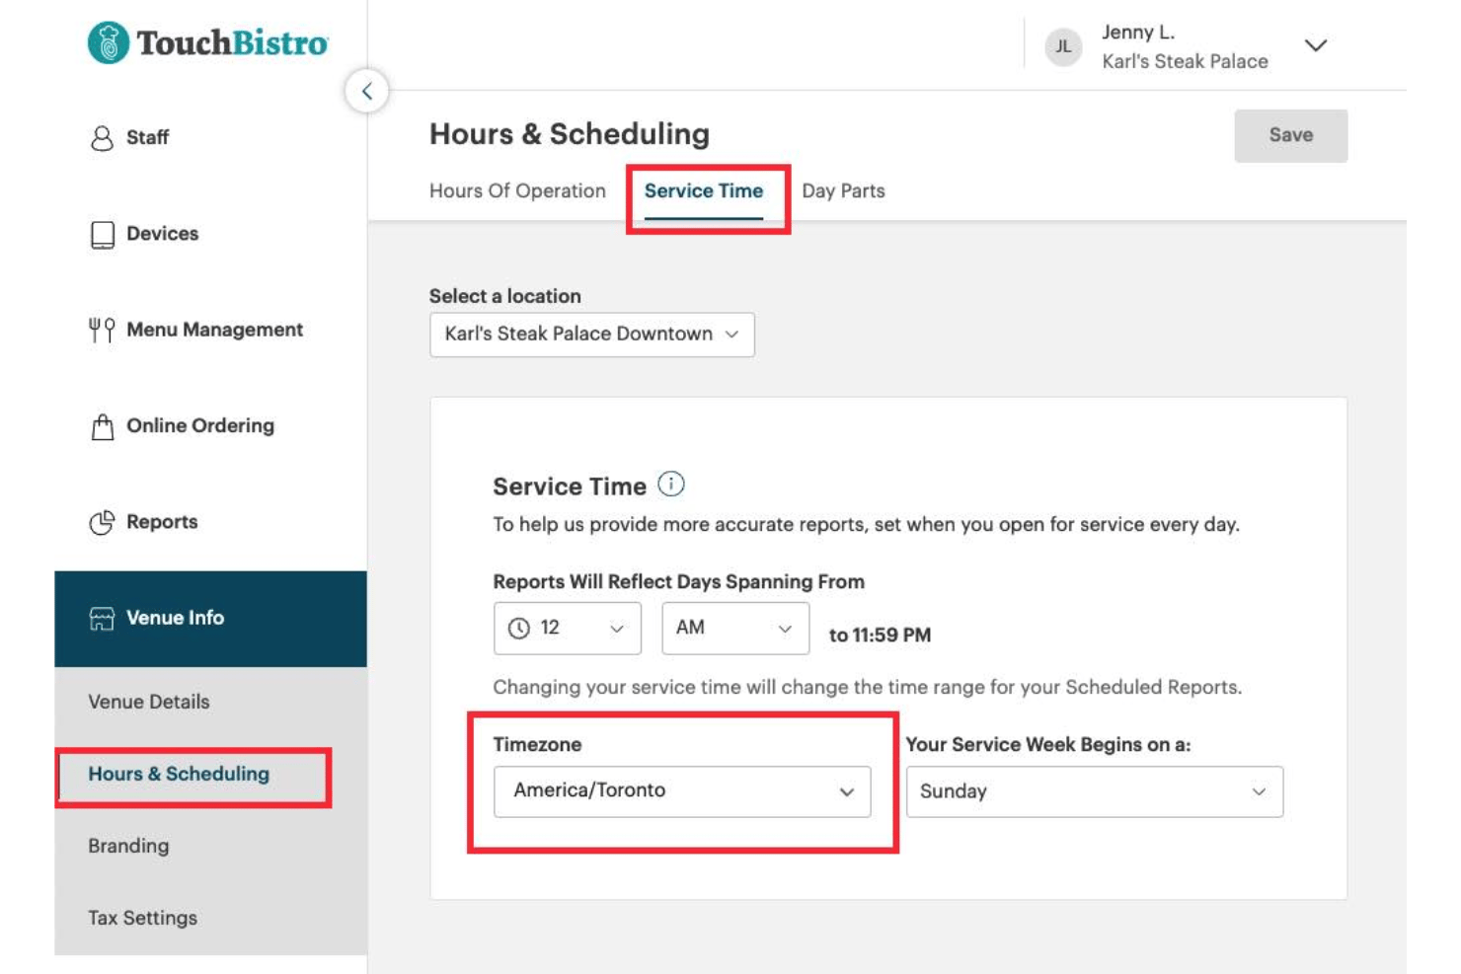Image resolution: width=1461 pixels, height=974 pixels.
Task: Click the 'to 11:59 PM' text
Action: click(x=880, y=635)
